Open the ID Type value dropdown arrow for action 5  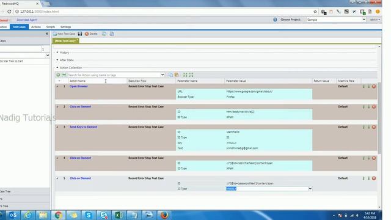[310, 189]
